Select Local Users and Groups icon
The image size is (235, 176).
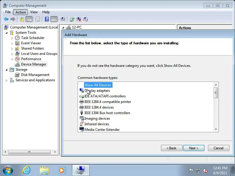[17, 54]
